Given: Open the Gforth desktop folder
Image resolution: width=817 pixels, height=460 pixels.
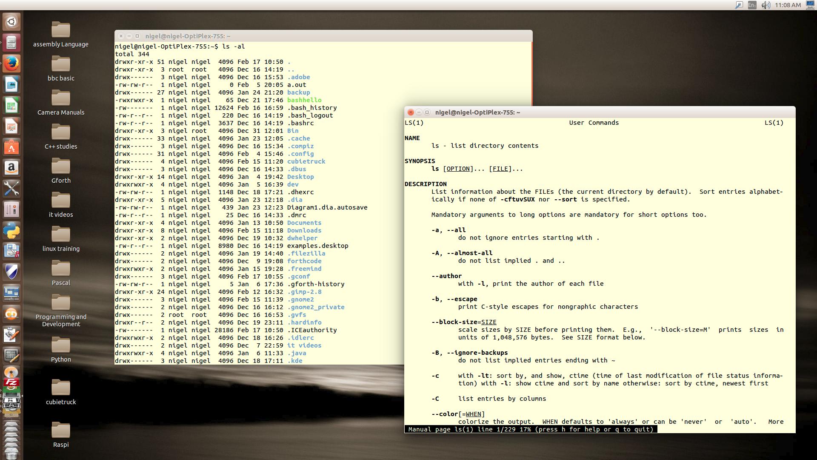Looking at the screenshot, I should click(x=61, y=167).
